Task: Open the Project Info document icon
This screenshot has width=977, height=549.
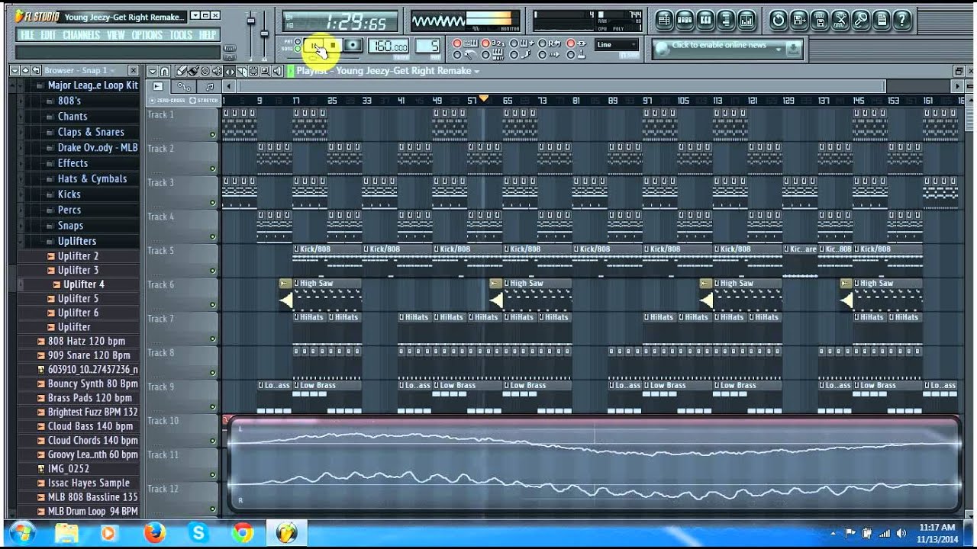Action: 882,20
